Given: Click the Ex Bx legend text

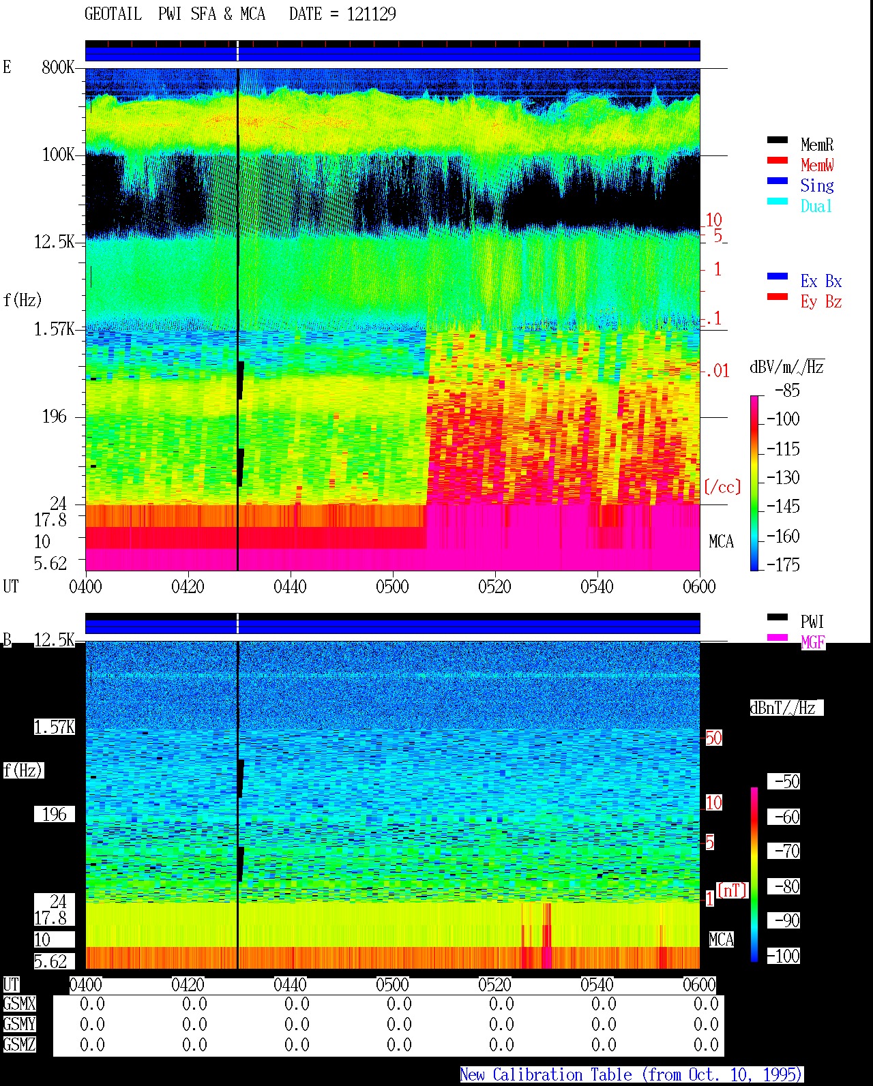Looking at the screenshot, I should click(x=821, y=281).
